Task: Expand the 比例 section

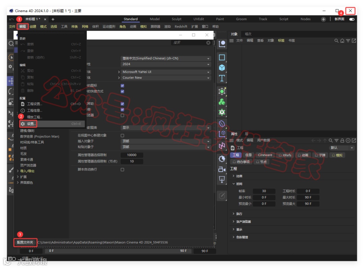Action: coord(234,176)
